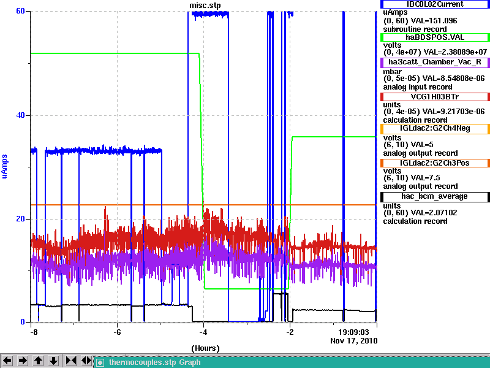Shift the graph down with the down arrow
Screen dimensions: 490x368
coord(53,361)
